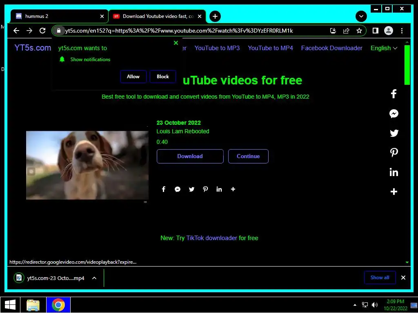Show all downloads
418x313 pixels.
pyautogui.click(x=380, y=278)
